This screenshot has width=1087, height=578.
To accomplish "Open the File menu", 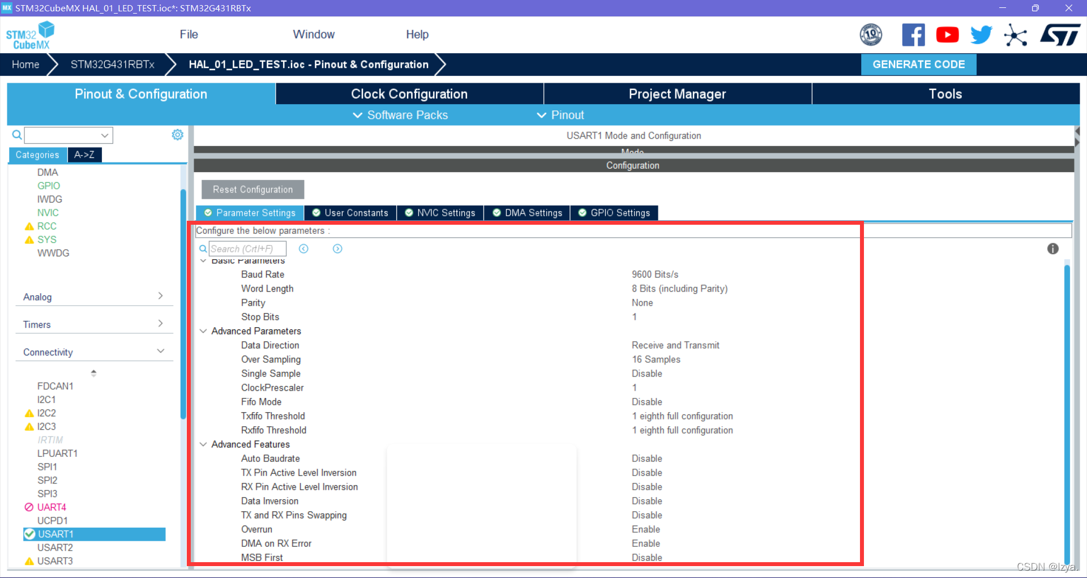I will click(189, 35).
